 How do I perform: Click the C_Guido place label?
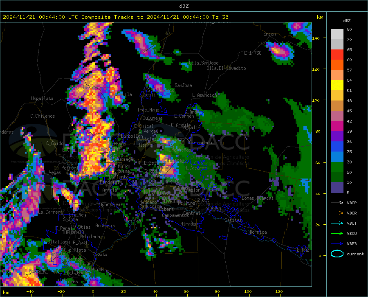pos(55,143)
